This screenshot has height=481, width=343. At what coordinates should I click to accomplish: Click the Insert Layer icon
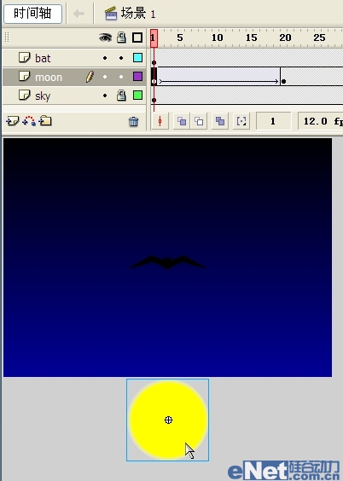[x=12, y=121]
